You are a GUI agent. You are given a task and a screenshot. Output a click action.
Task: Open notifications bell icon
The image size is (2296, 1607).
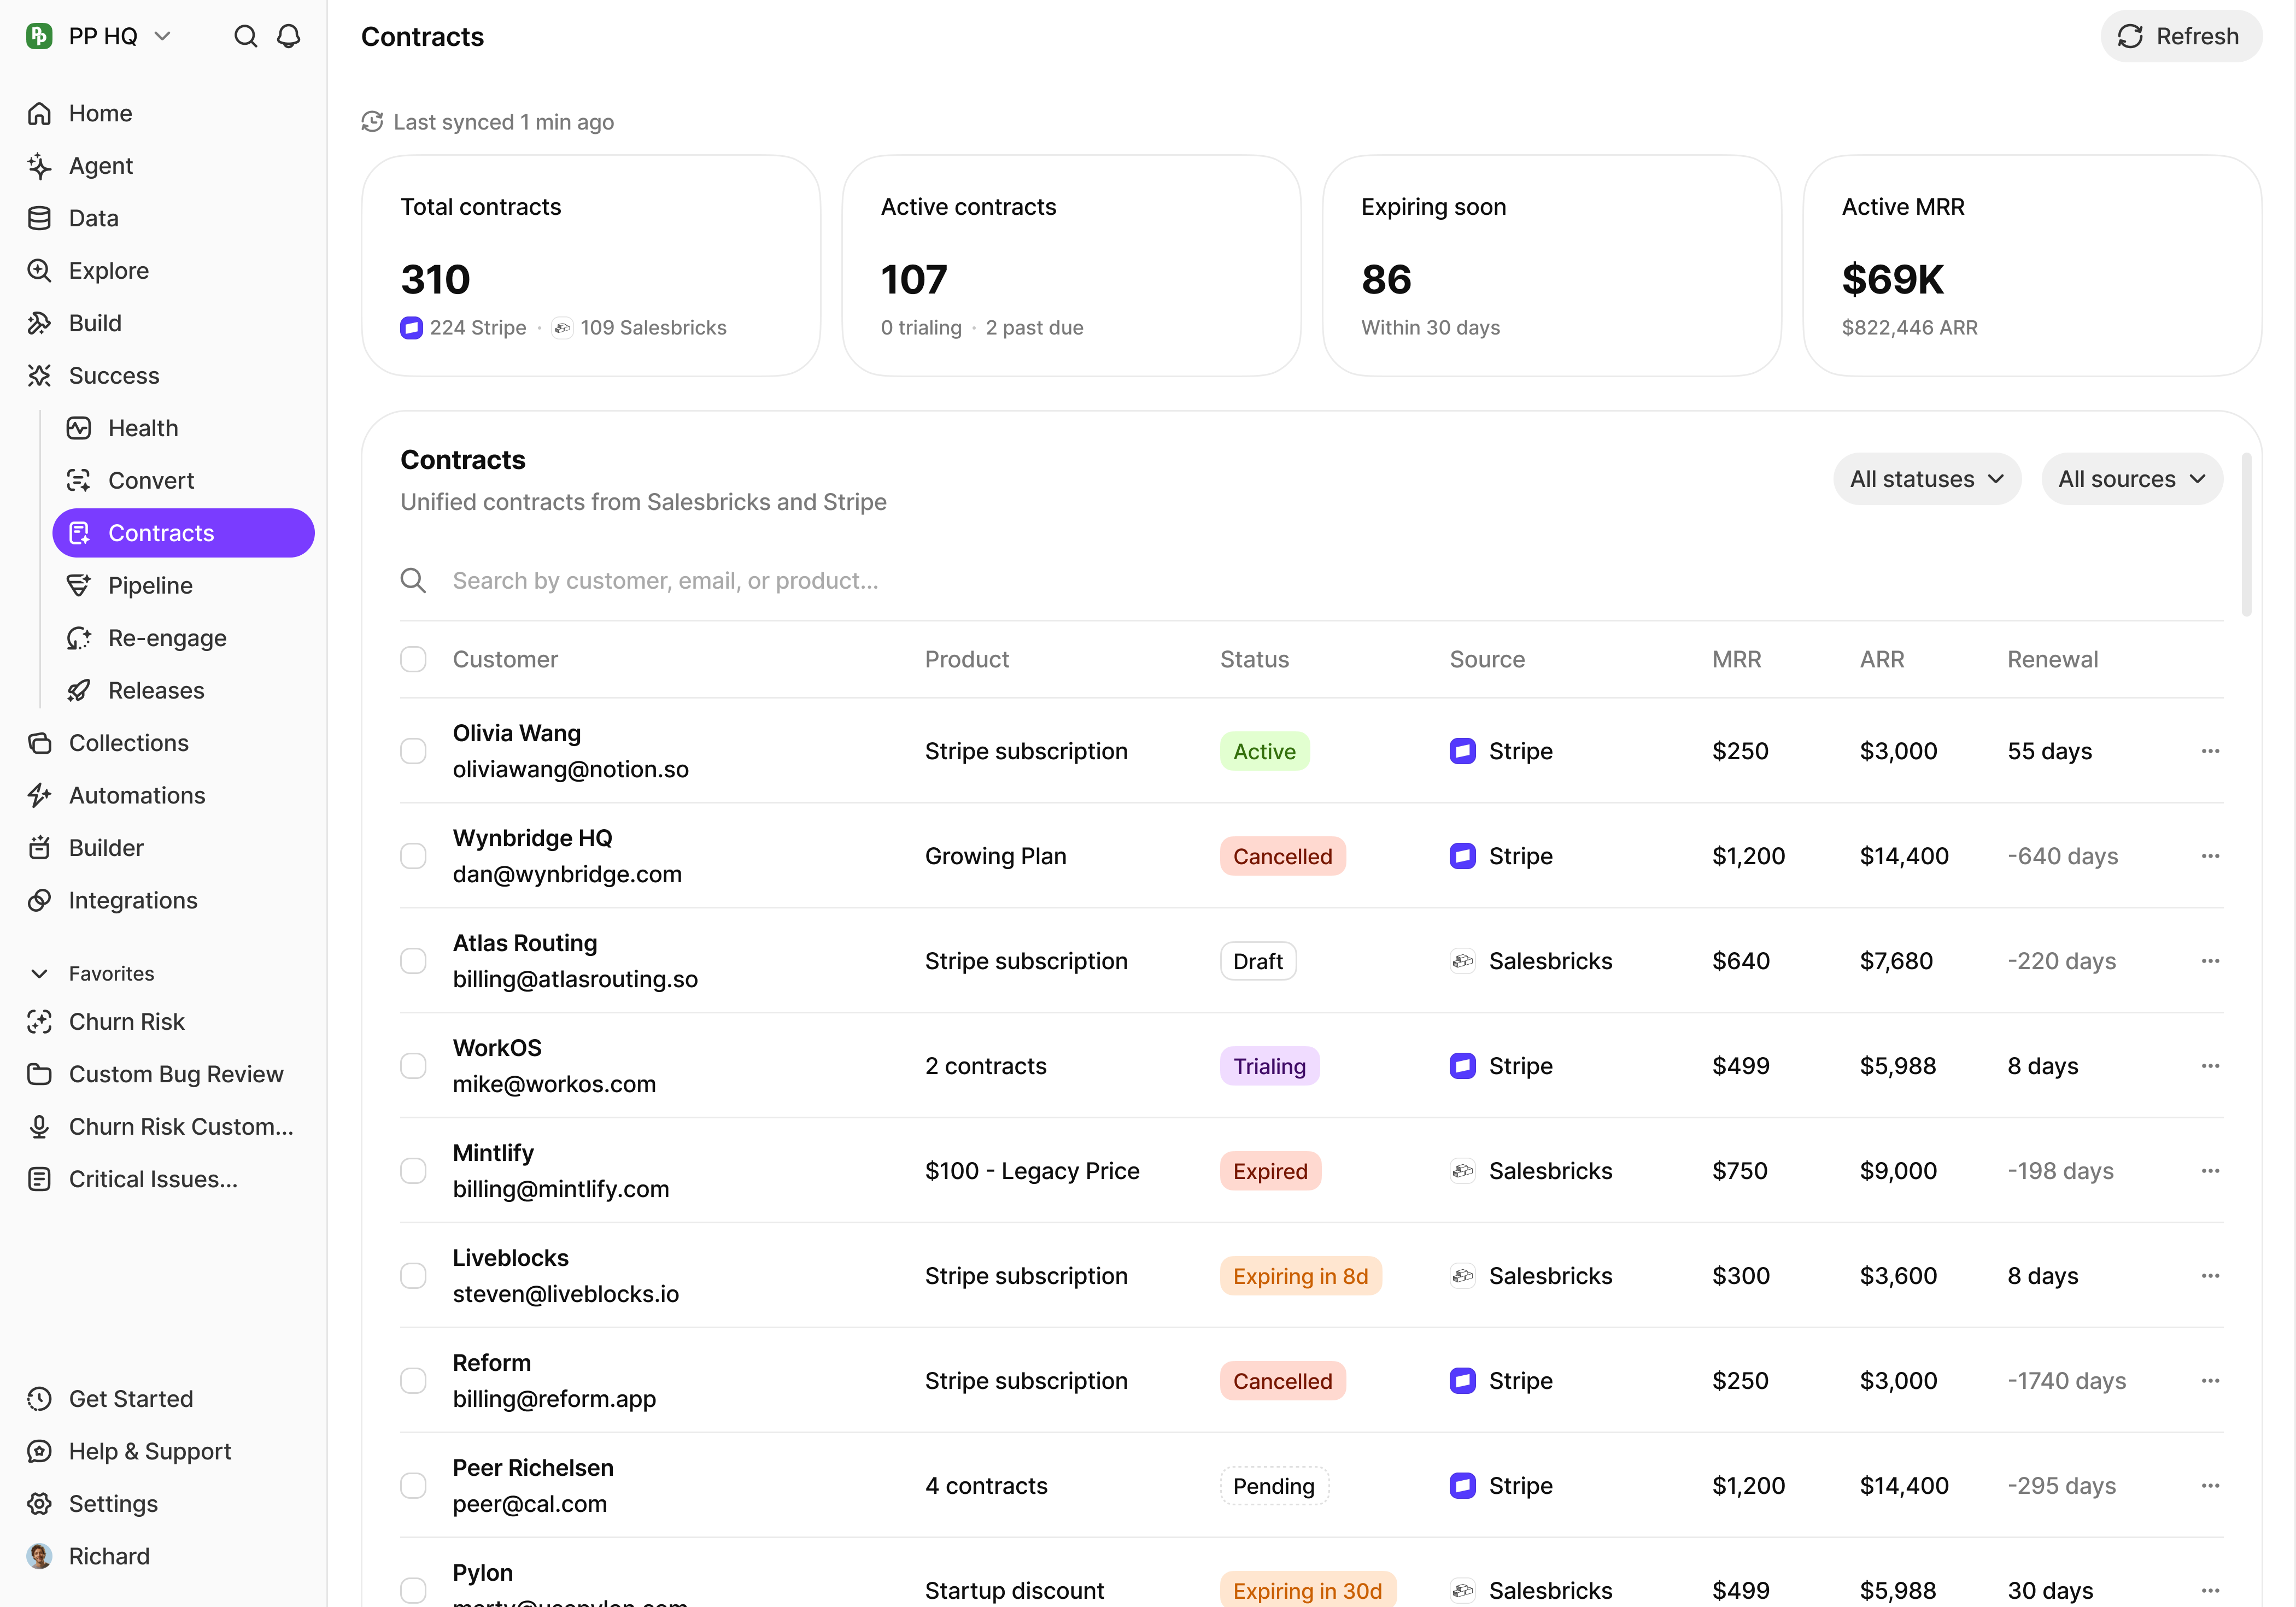[x=289, y=37]
